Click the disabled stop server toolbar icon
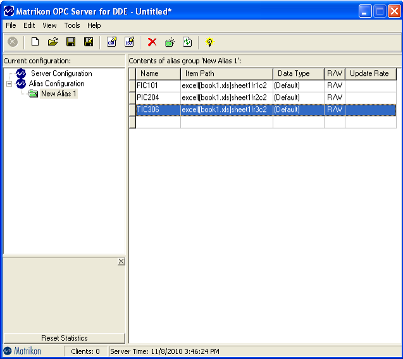 (13, 42)
